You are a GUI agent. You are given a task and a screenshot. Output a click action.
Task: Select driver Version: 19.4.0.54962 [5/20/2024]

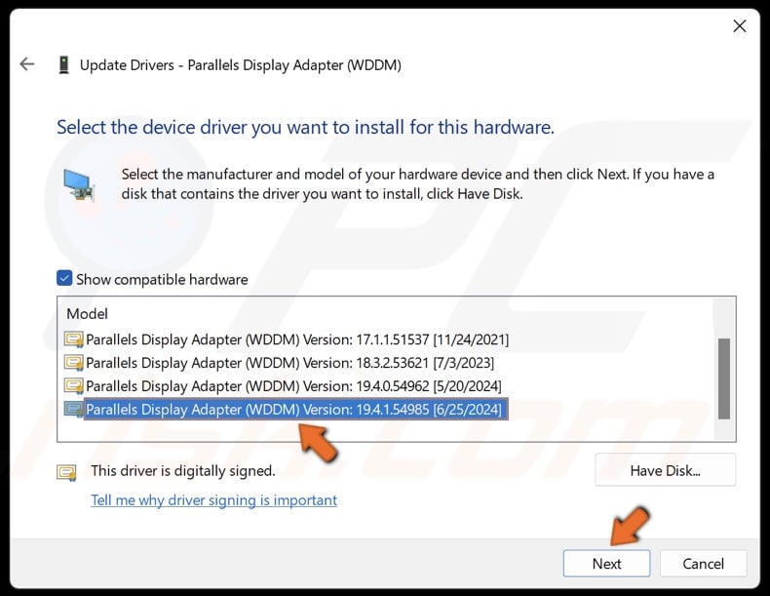tap(293, 386)
